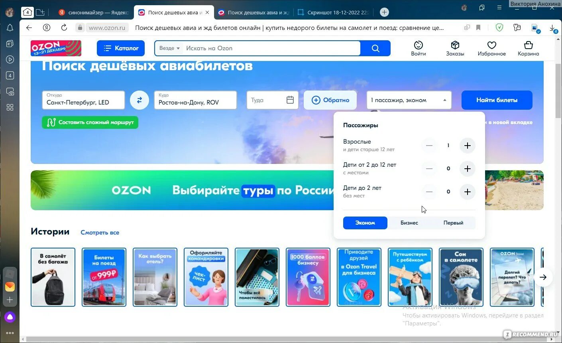Image resolution: width=562 pixels, height=343 pixels.
Task: Open the Оформляйте командировки story
Action: tap(206, 277)
